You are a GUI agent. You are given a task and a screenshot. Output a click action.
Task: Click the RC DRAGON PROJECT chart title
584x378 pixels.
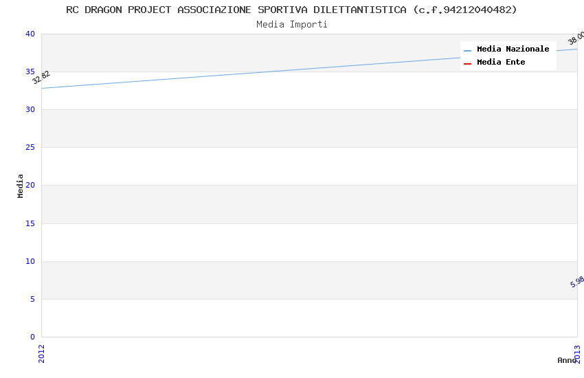291,10
